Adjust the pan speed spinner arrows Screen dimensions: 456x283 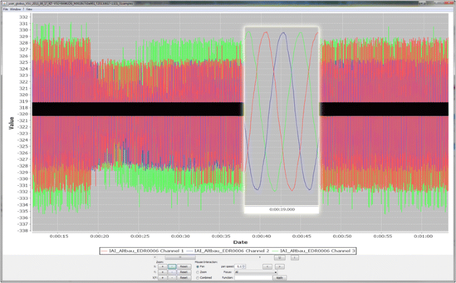(244, 266)
